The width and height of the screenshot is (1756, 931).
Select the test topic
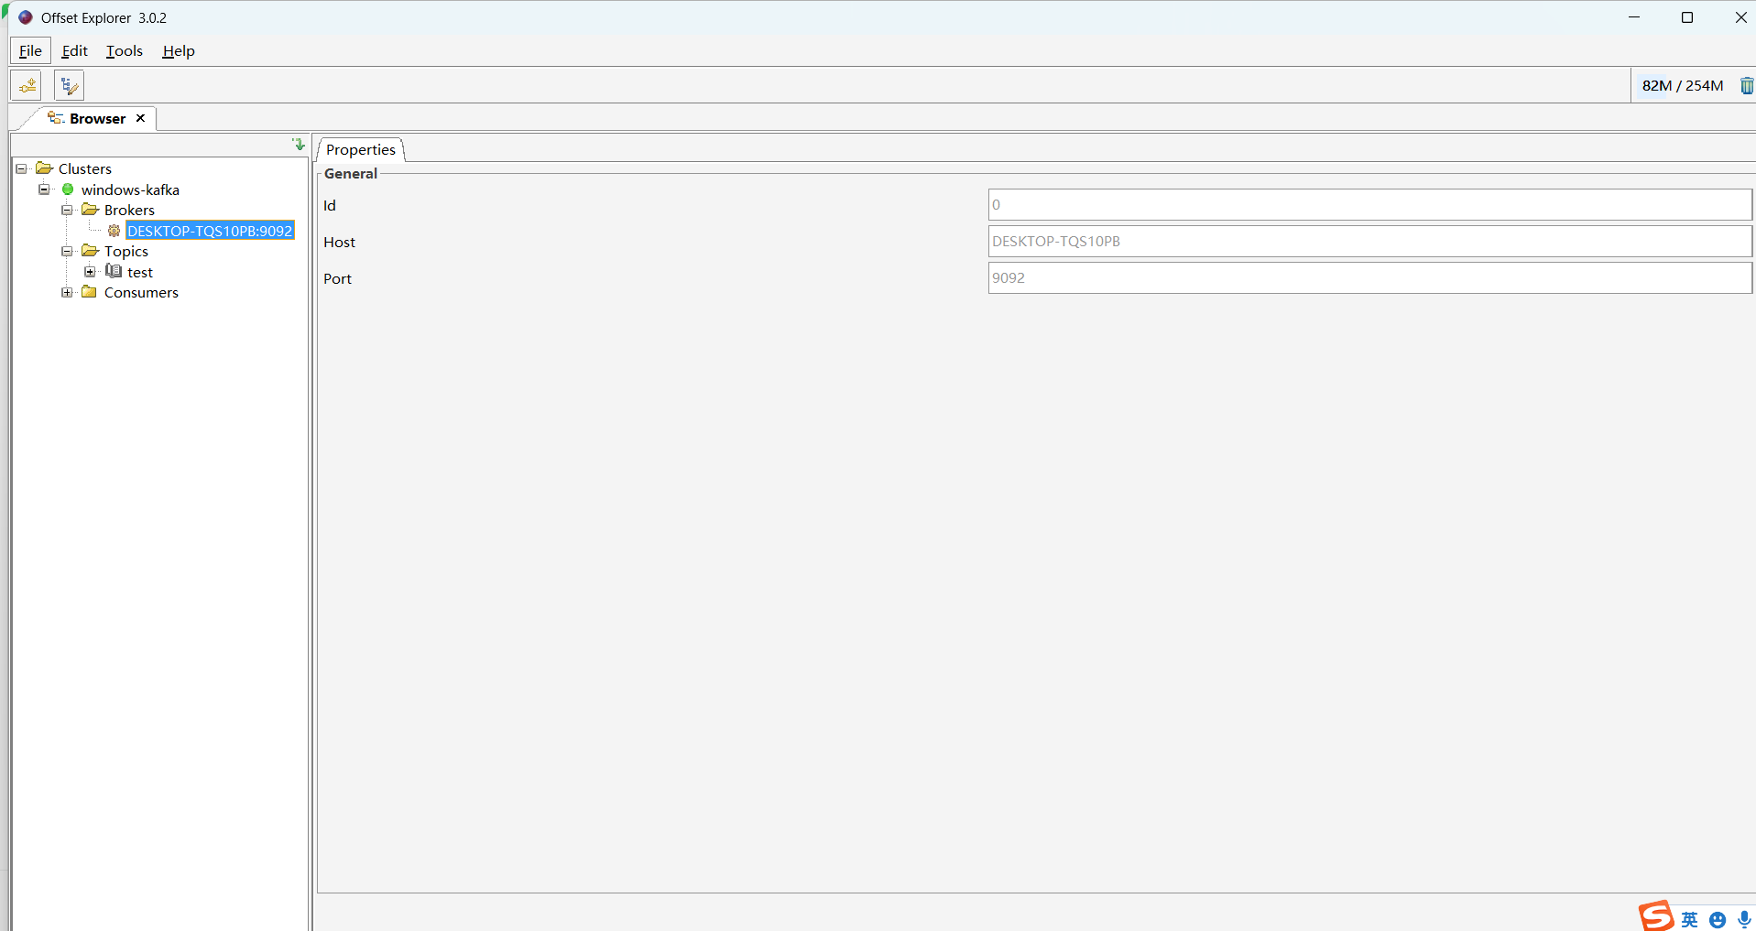tap(140, 272)
